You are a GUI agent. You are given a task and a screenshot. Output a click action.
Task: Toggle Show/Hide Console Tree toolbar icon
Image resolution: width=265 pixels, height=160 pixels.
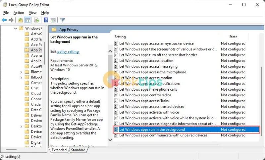[x=27, y=20]
